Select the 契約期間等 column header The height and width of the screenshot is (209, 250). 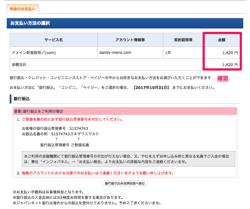(183, 40)
